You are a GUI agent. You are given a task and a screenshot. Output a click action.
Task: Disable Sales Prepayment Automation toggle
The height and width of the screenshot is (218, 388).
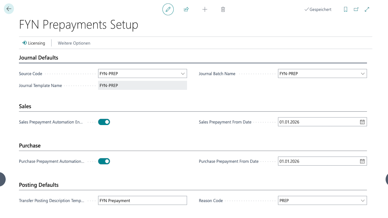(104, 122)
